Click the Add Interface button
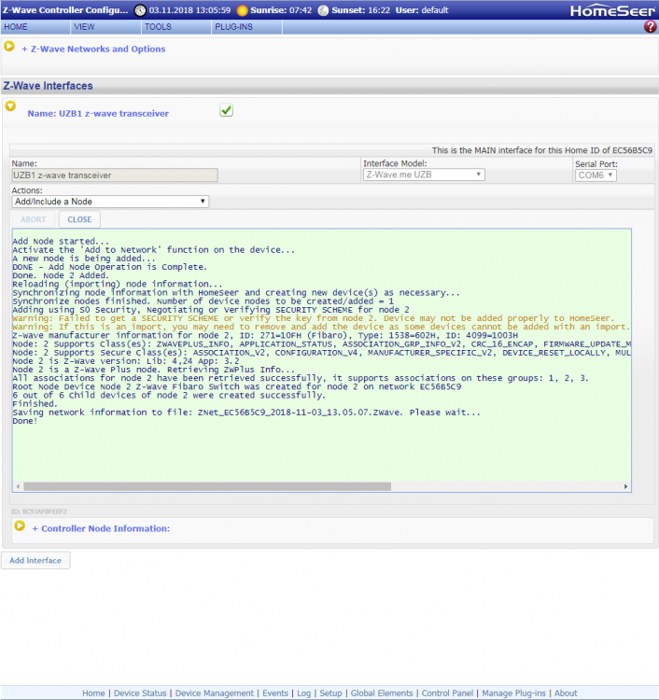 point(35,560)
